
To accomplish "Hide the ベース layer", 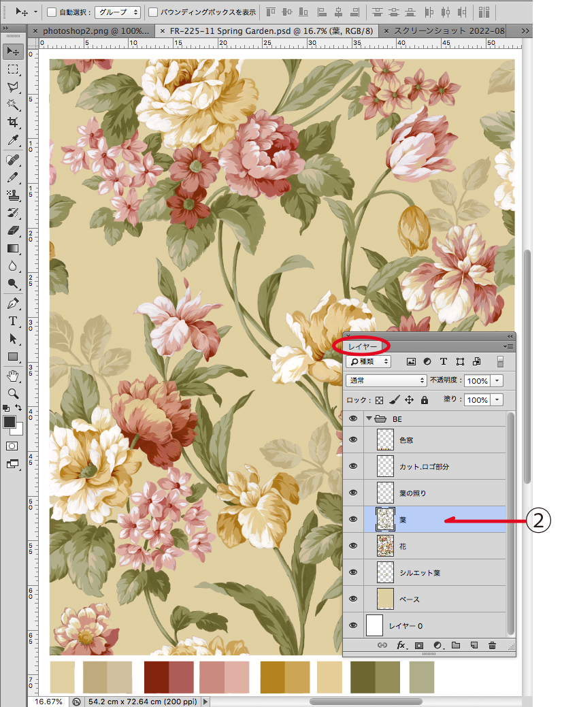I will pyautogui.click(x=353, y=599).
